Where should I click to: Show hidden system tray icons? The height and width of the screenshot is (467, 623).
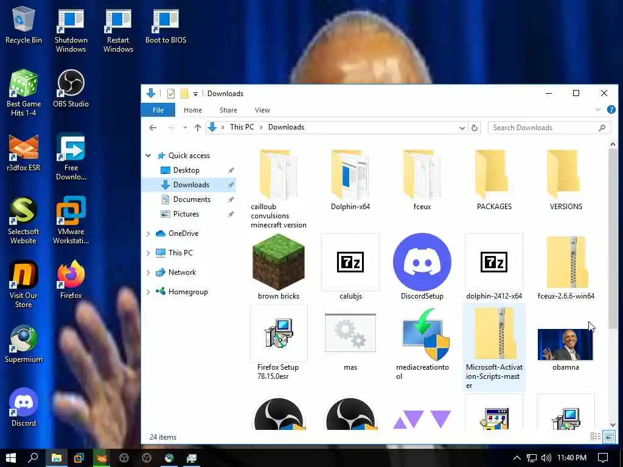[517, 458]
